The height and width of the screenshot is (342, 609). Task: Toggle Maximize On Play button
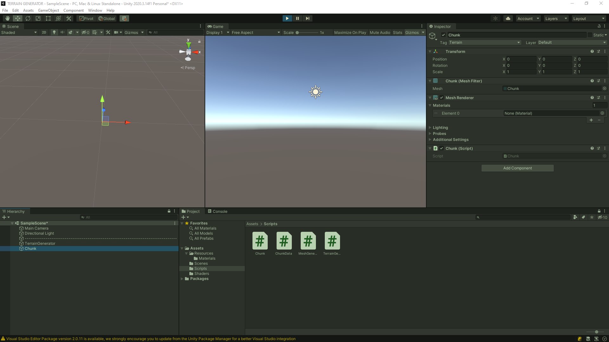point(350,32)
